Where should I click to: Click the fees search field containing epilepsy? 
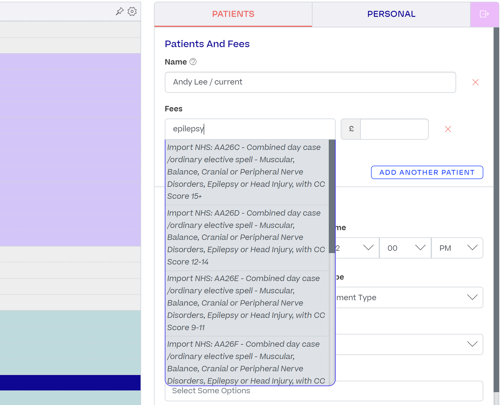pyautogui.click(x=250, y=129)
